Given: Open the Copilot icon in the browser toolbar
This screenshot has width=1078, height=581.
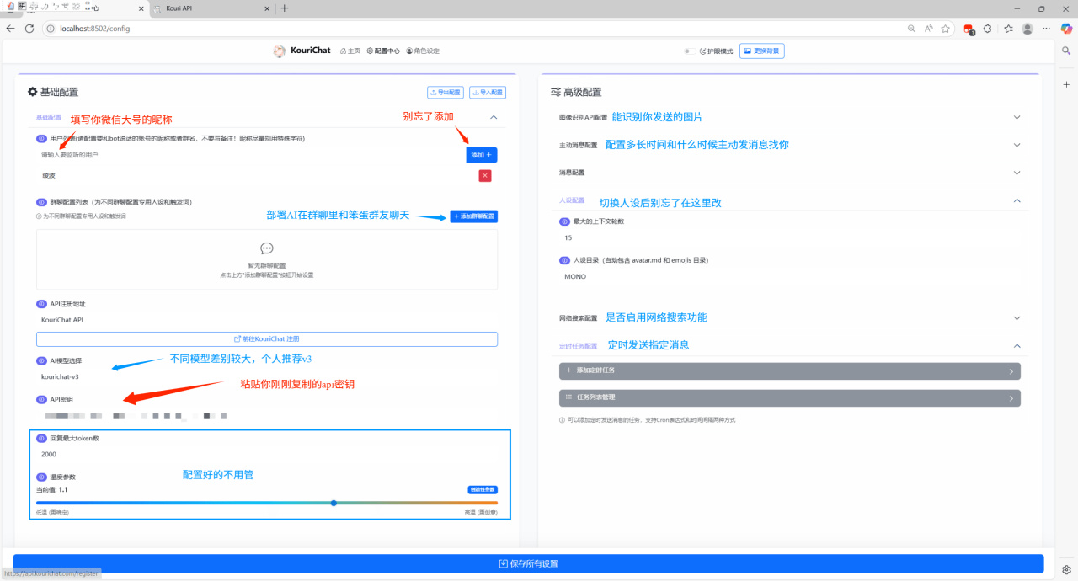Looking at the screenshot, I should [x=1067, y=28].
